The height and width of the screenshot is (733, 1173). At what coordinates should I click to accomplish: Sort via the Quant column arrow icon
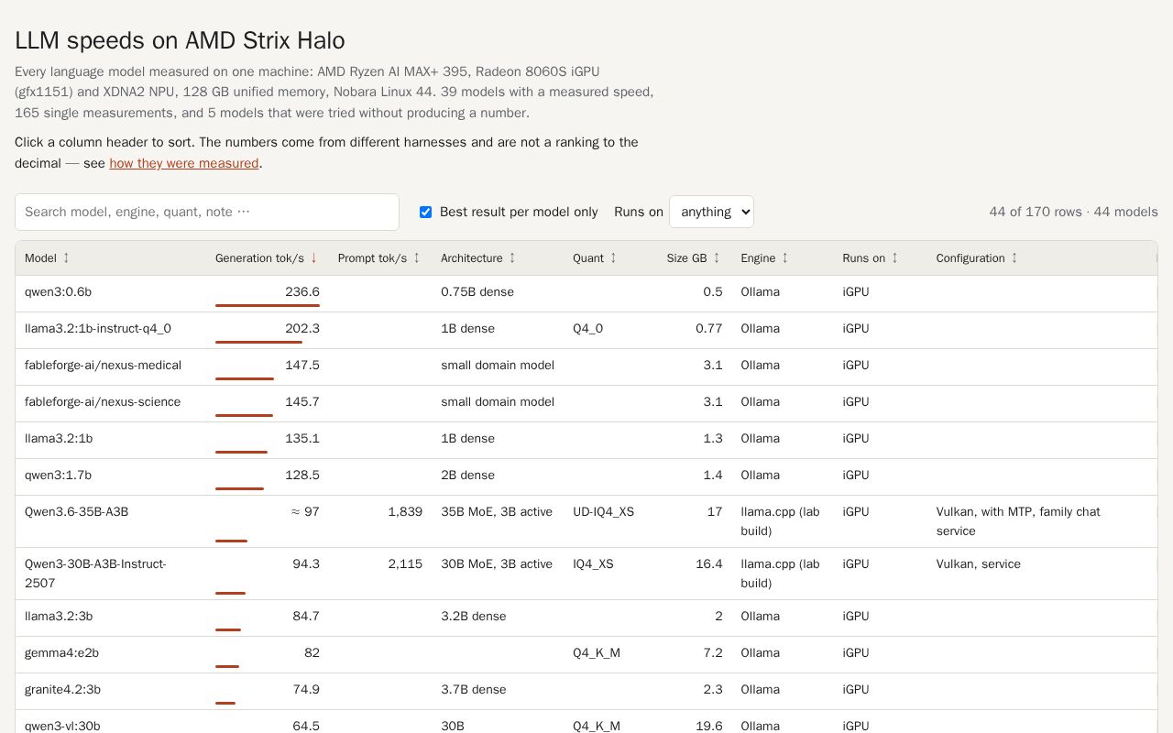point(613,258)
